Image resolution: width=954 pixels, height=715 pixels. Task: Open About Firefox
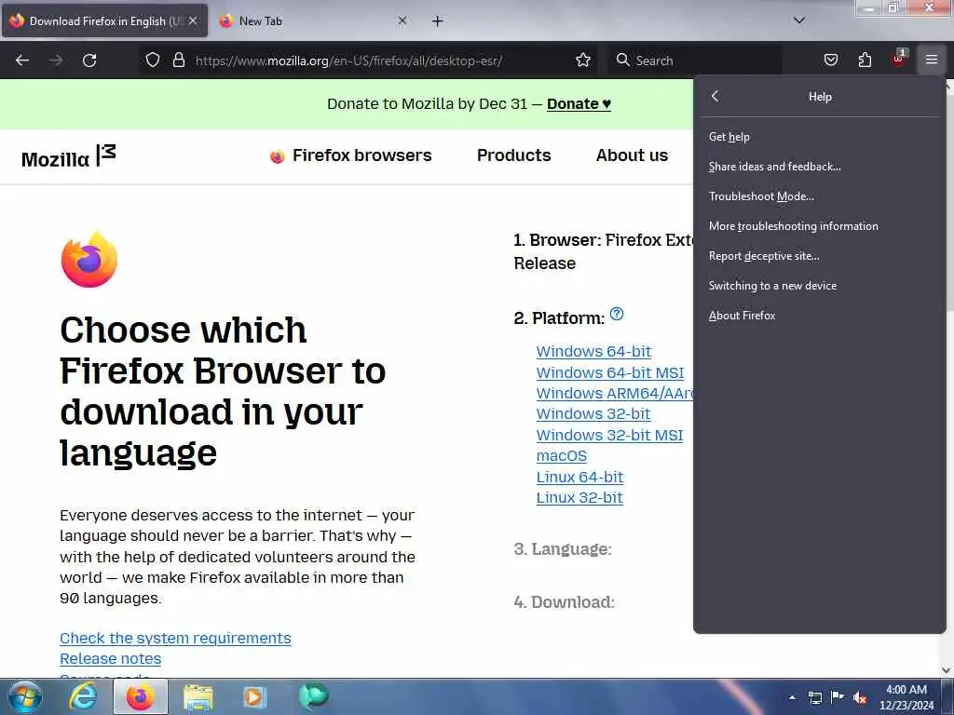[820, 316]
